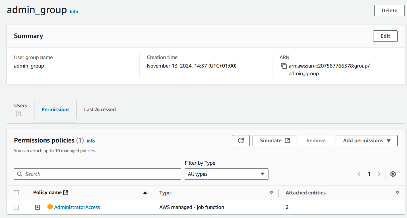Sort by Policy name ascending arrow

click(145, 193)
